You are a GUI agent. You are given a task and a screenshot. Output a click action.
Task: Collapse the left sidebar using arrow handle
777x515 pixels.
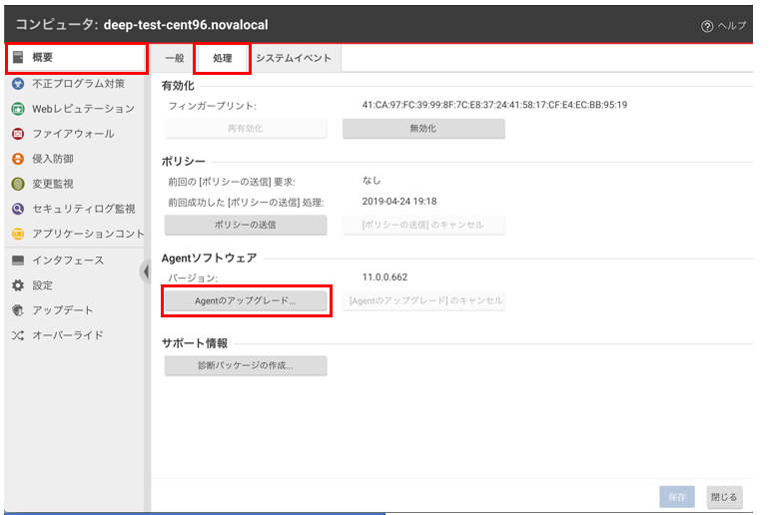tap(146, 271)
